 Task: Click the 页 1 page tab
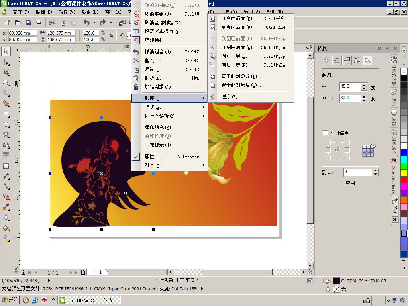(97, 272)
